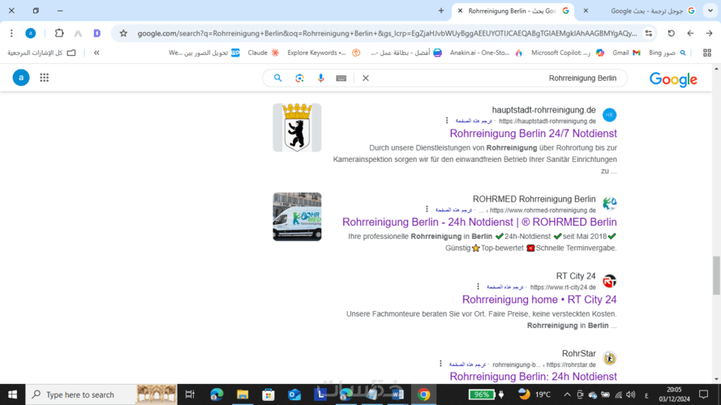The height and width of the screenshot is (405, 721).
Task: Open Google Lens image search
Action: pos(299,78)
